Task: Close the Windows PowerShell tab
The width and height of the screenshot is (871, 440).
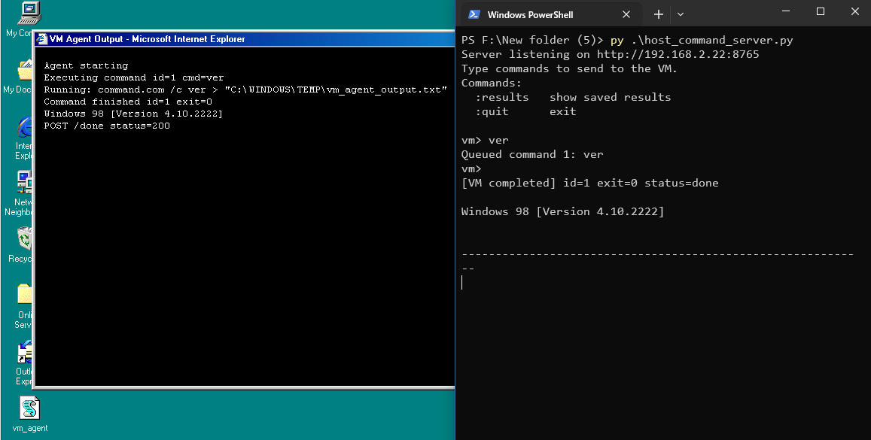Action: (x=626, y=14)
